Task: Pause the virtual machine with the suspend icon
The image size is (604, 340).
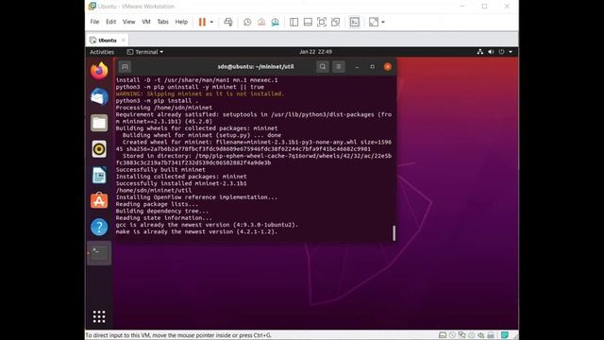Action: (x=202, y=22)
